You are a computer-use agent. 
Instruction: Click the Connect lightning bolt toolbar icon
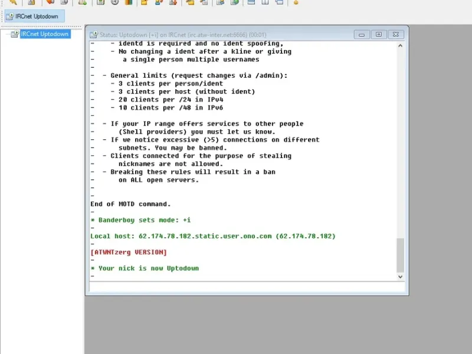click(x=13, y=2)
